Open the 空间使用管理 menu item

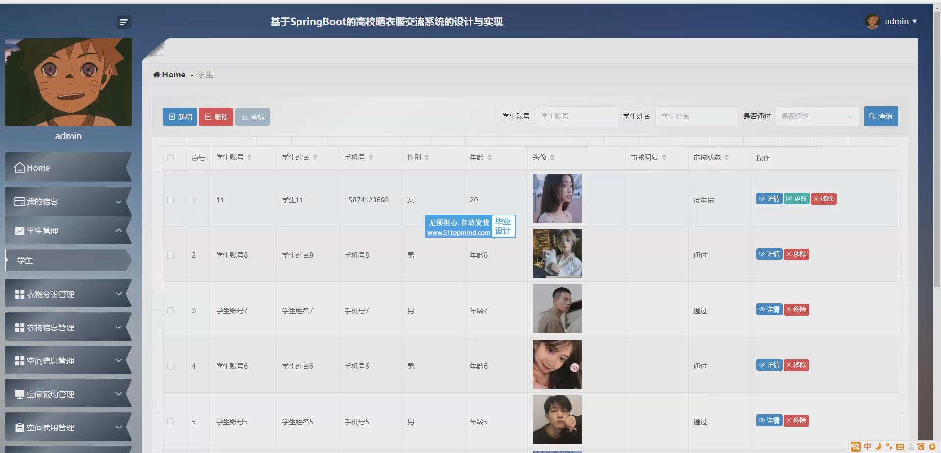coord(68,428)
